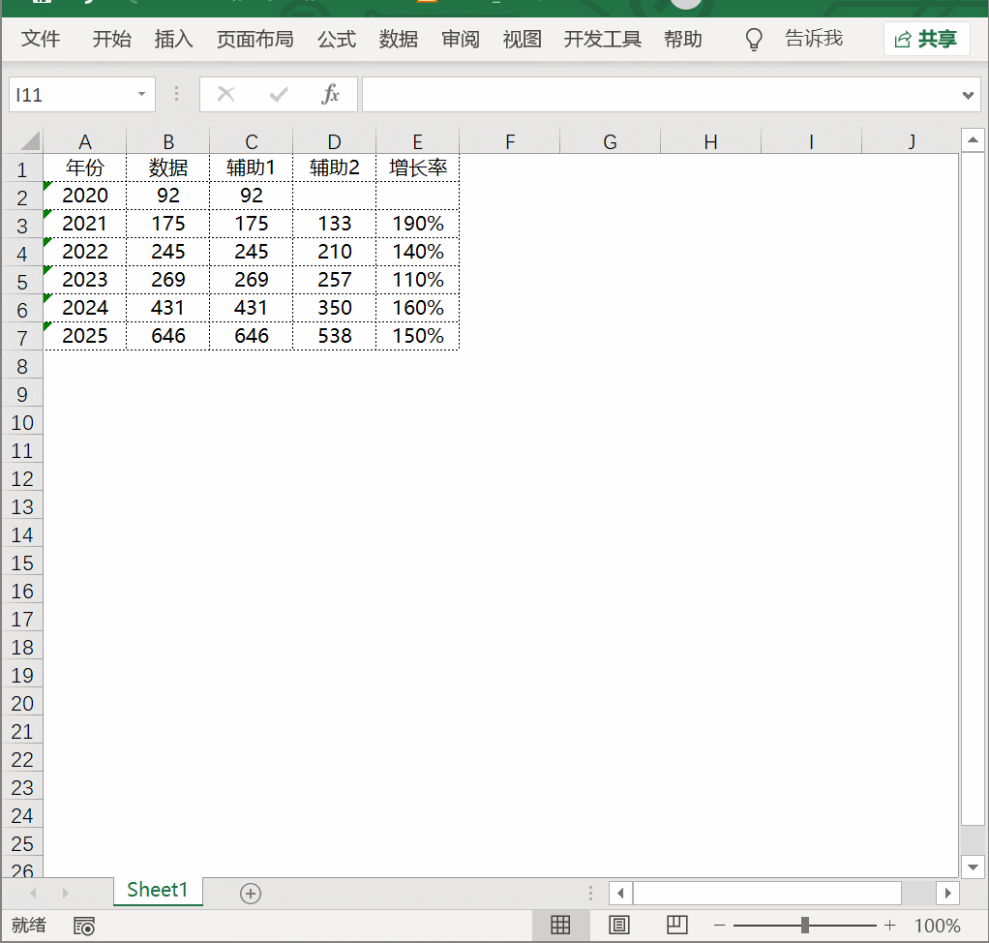Click the Enter checkmark icon in formula bar
The image size is (989, 943).
278,95
